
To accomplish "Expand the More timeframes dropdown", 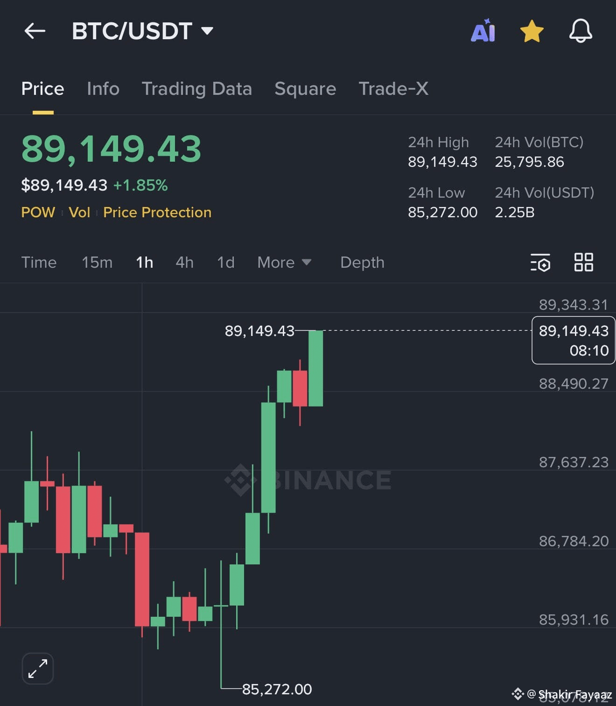I will [284, 262].
